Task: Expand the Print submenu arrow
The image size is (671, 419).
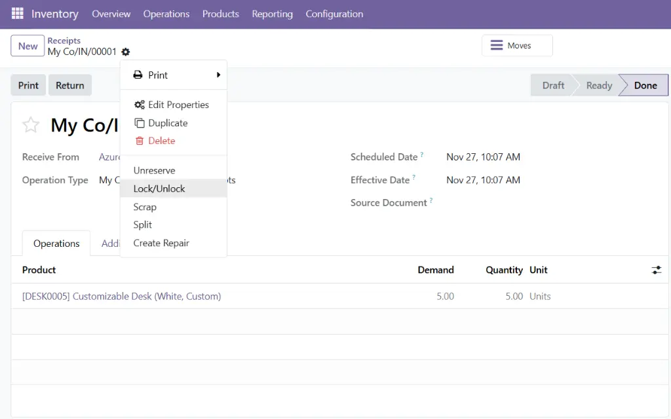Action: point(220,75)
